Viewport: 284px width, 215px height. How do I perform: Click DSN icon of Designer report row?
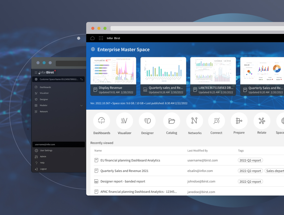click(x=96, y=181)
